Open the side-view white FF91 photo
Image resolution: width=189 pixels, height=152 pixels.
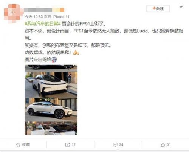[x=51, y=109]
